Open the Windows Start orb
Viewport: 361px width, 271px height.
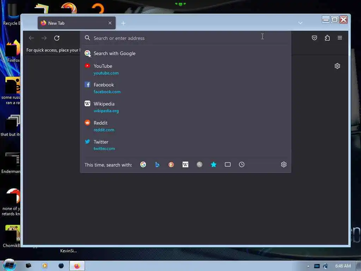point(9,265)
